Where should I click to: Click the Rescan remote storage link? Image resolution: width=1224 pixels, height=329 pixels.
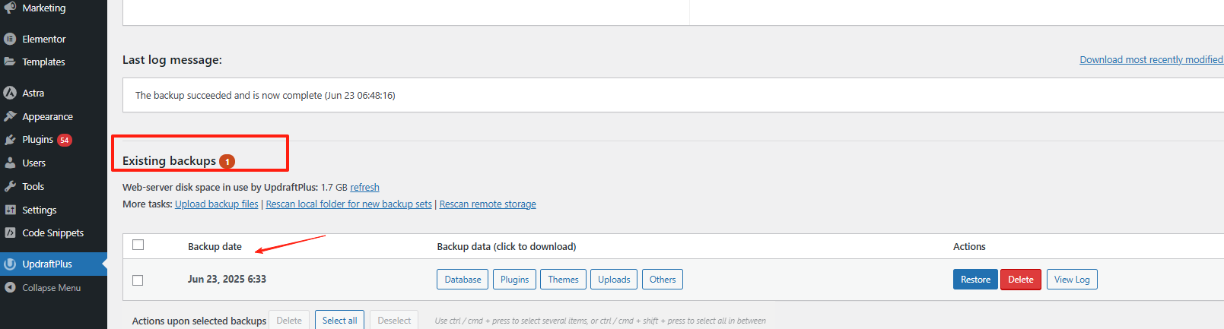pyautogui.click(x=488, y=204)
